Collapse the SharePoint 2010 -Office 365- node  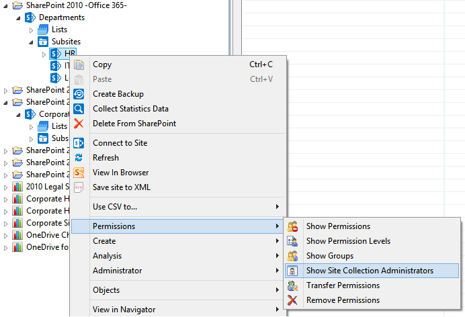tap(5, 6)
